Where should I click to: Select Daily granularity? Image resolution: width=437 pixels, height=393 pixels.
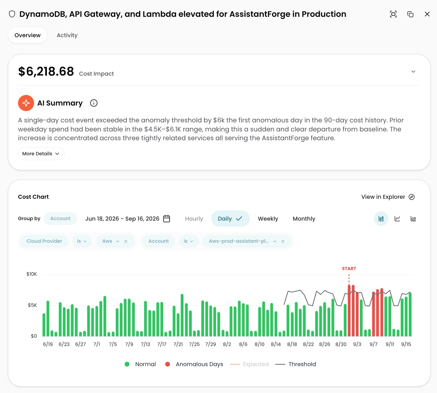(230, 219)
